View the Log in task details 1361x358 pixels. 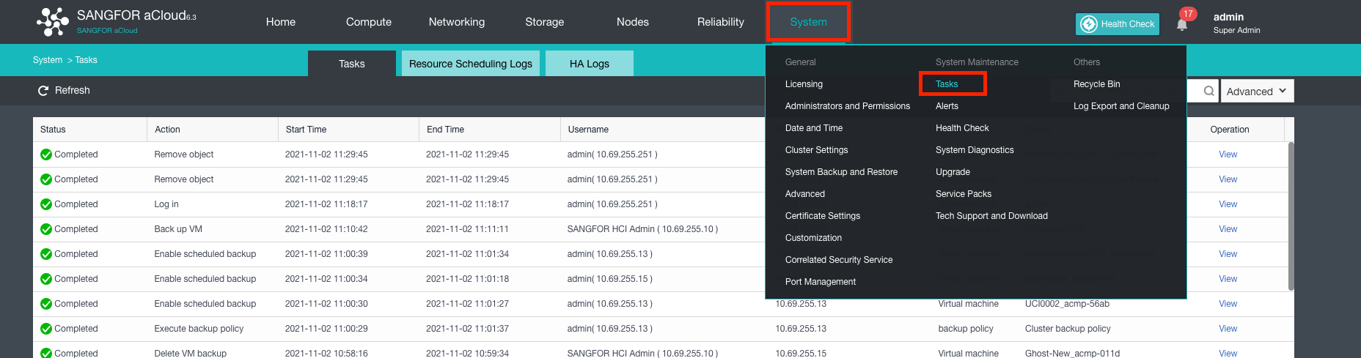[x=1228, y=204]
